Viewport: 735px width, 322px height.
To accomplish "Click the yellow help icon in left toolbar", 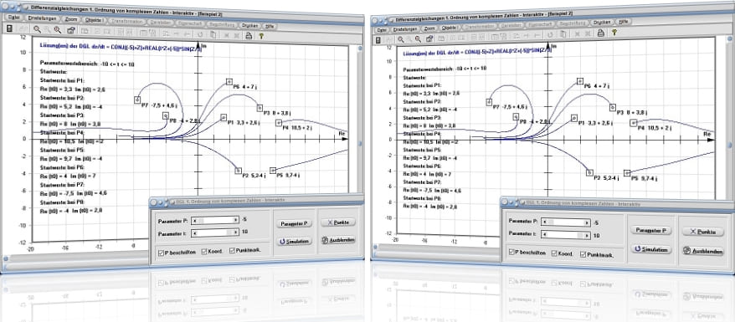I will pyautogui.click(x=261, y=36).
